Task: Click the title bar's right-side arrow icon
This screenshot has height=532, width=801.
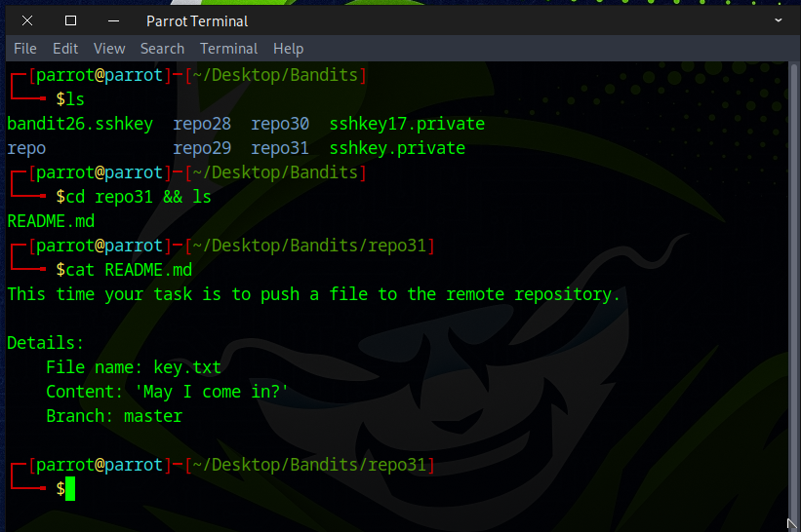Action: click(779, 20)
